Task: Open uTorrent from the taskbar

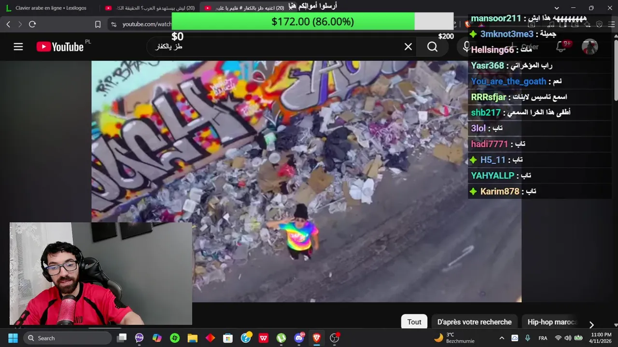Action: click(281, 338)
